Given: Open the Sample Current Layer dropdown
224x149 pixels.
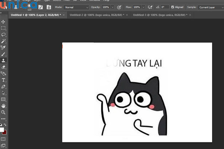Looking at the screenshot, I should pos(210,7).
